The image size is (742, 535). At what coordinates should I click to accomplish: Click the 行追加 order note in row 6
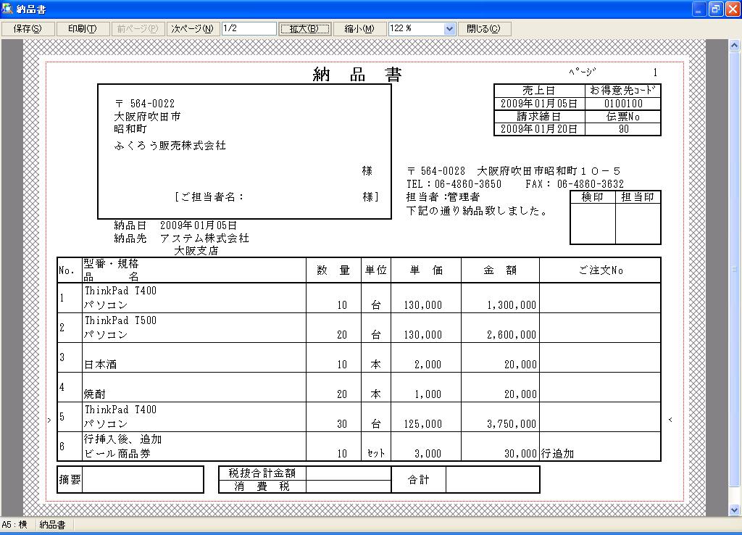click(557, 454)
